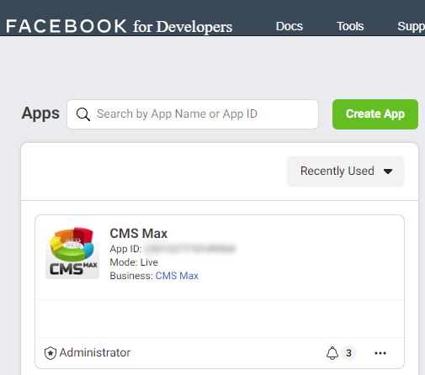
Task: Click the Mode: Live status text
Action: coord(134,262)
